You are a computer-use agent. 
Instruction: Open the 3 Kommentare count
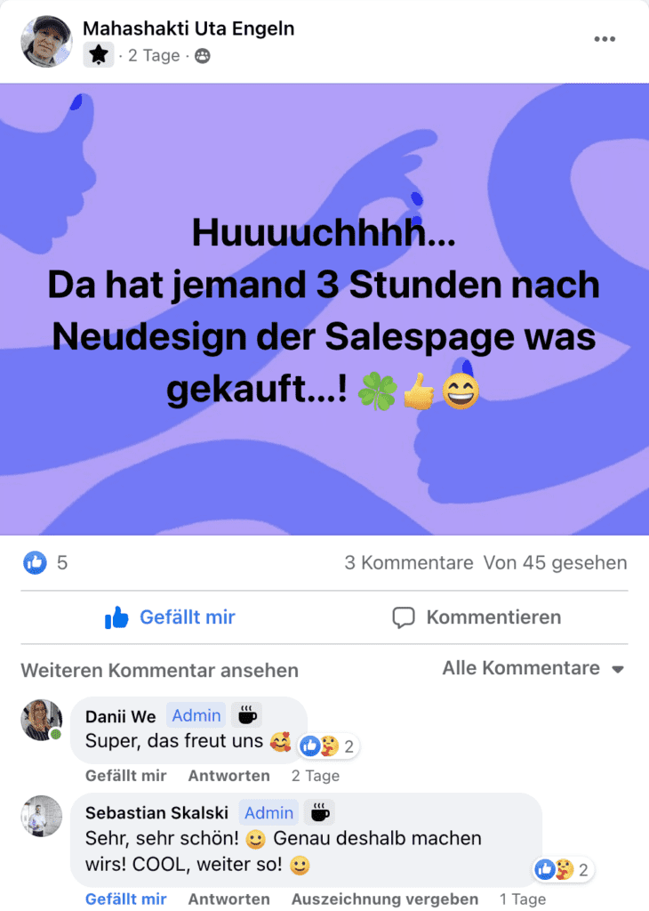[409, 562]
